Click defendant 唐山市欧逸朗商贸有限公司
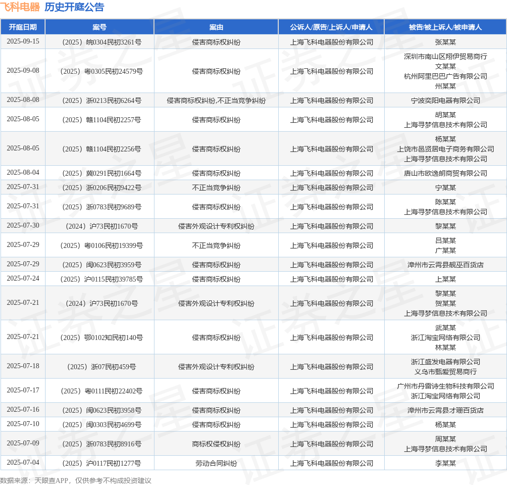Screen dimensions: 507x485 [x=445, y=173]
